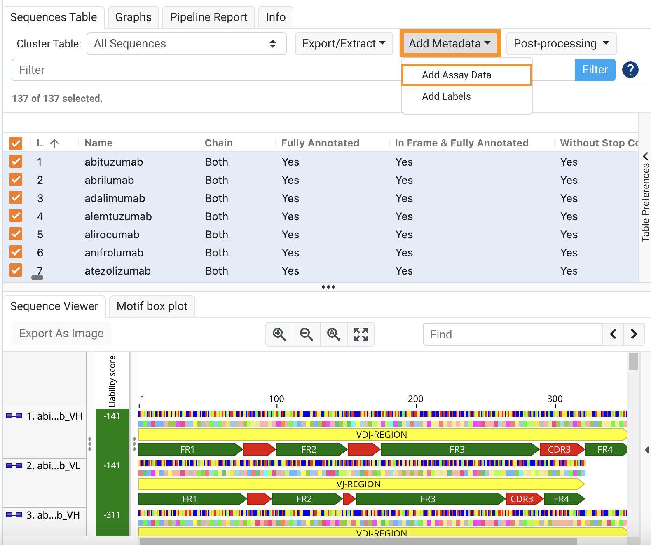Click the sequence viewer horizontal scrollbar
This screenshot has height=545, width=651.
point(358,542)
